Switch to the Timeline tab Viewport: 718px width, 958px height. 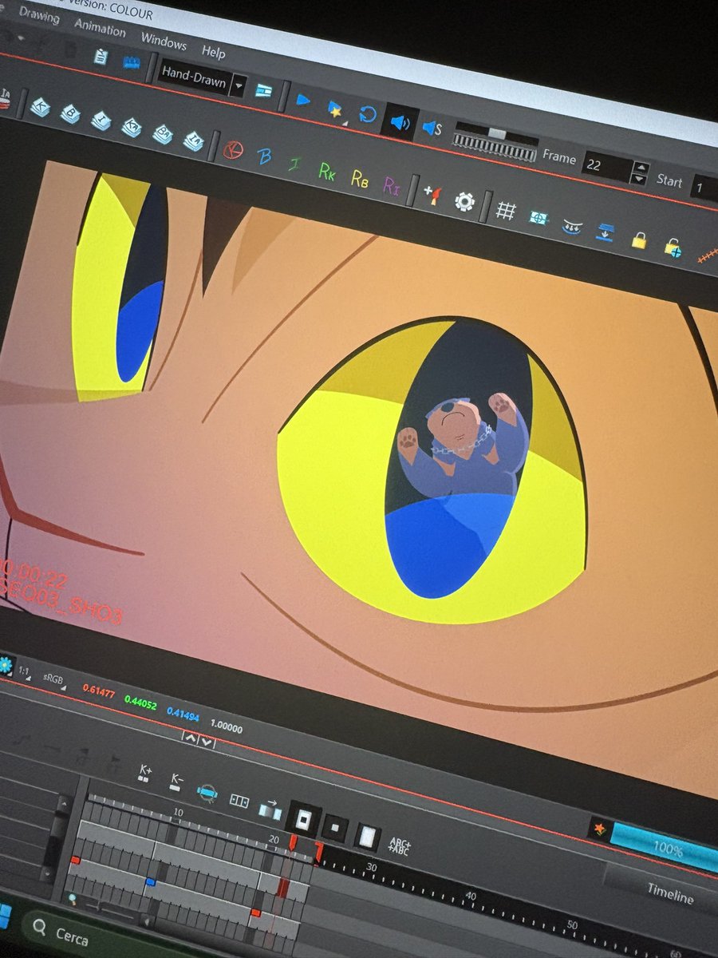point(669,895)
